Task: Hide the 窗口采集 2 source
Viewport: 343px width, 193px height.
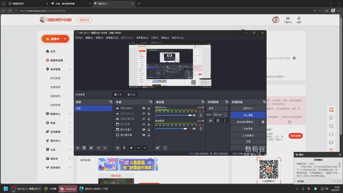Action: coord(144,130)
